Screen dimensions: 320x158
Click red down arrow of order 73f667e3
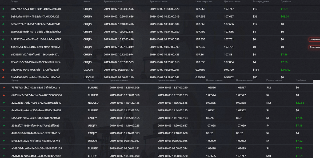(x=4, y=88)
